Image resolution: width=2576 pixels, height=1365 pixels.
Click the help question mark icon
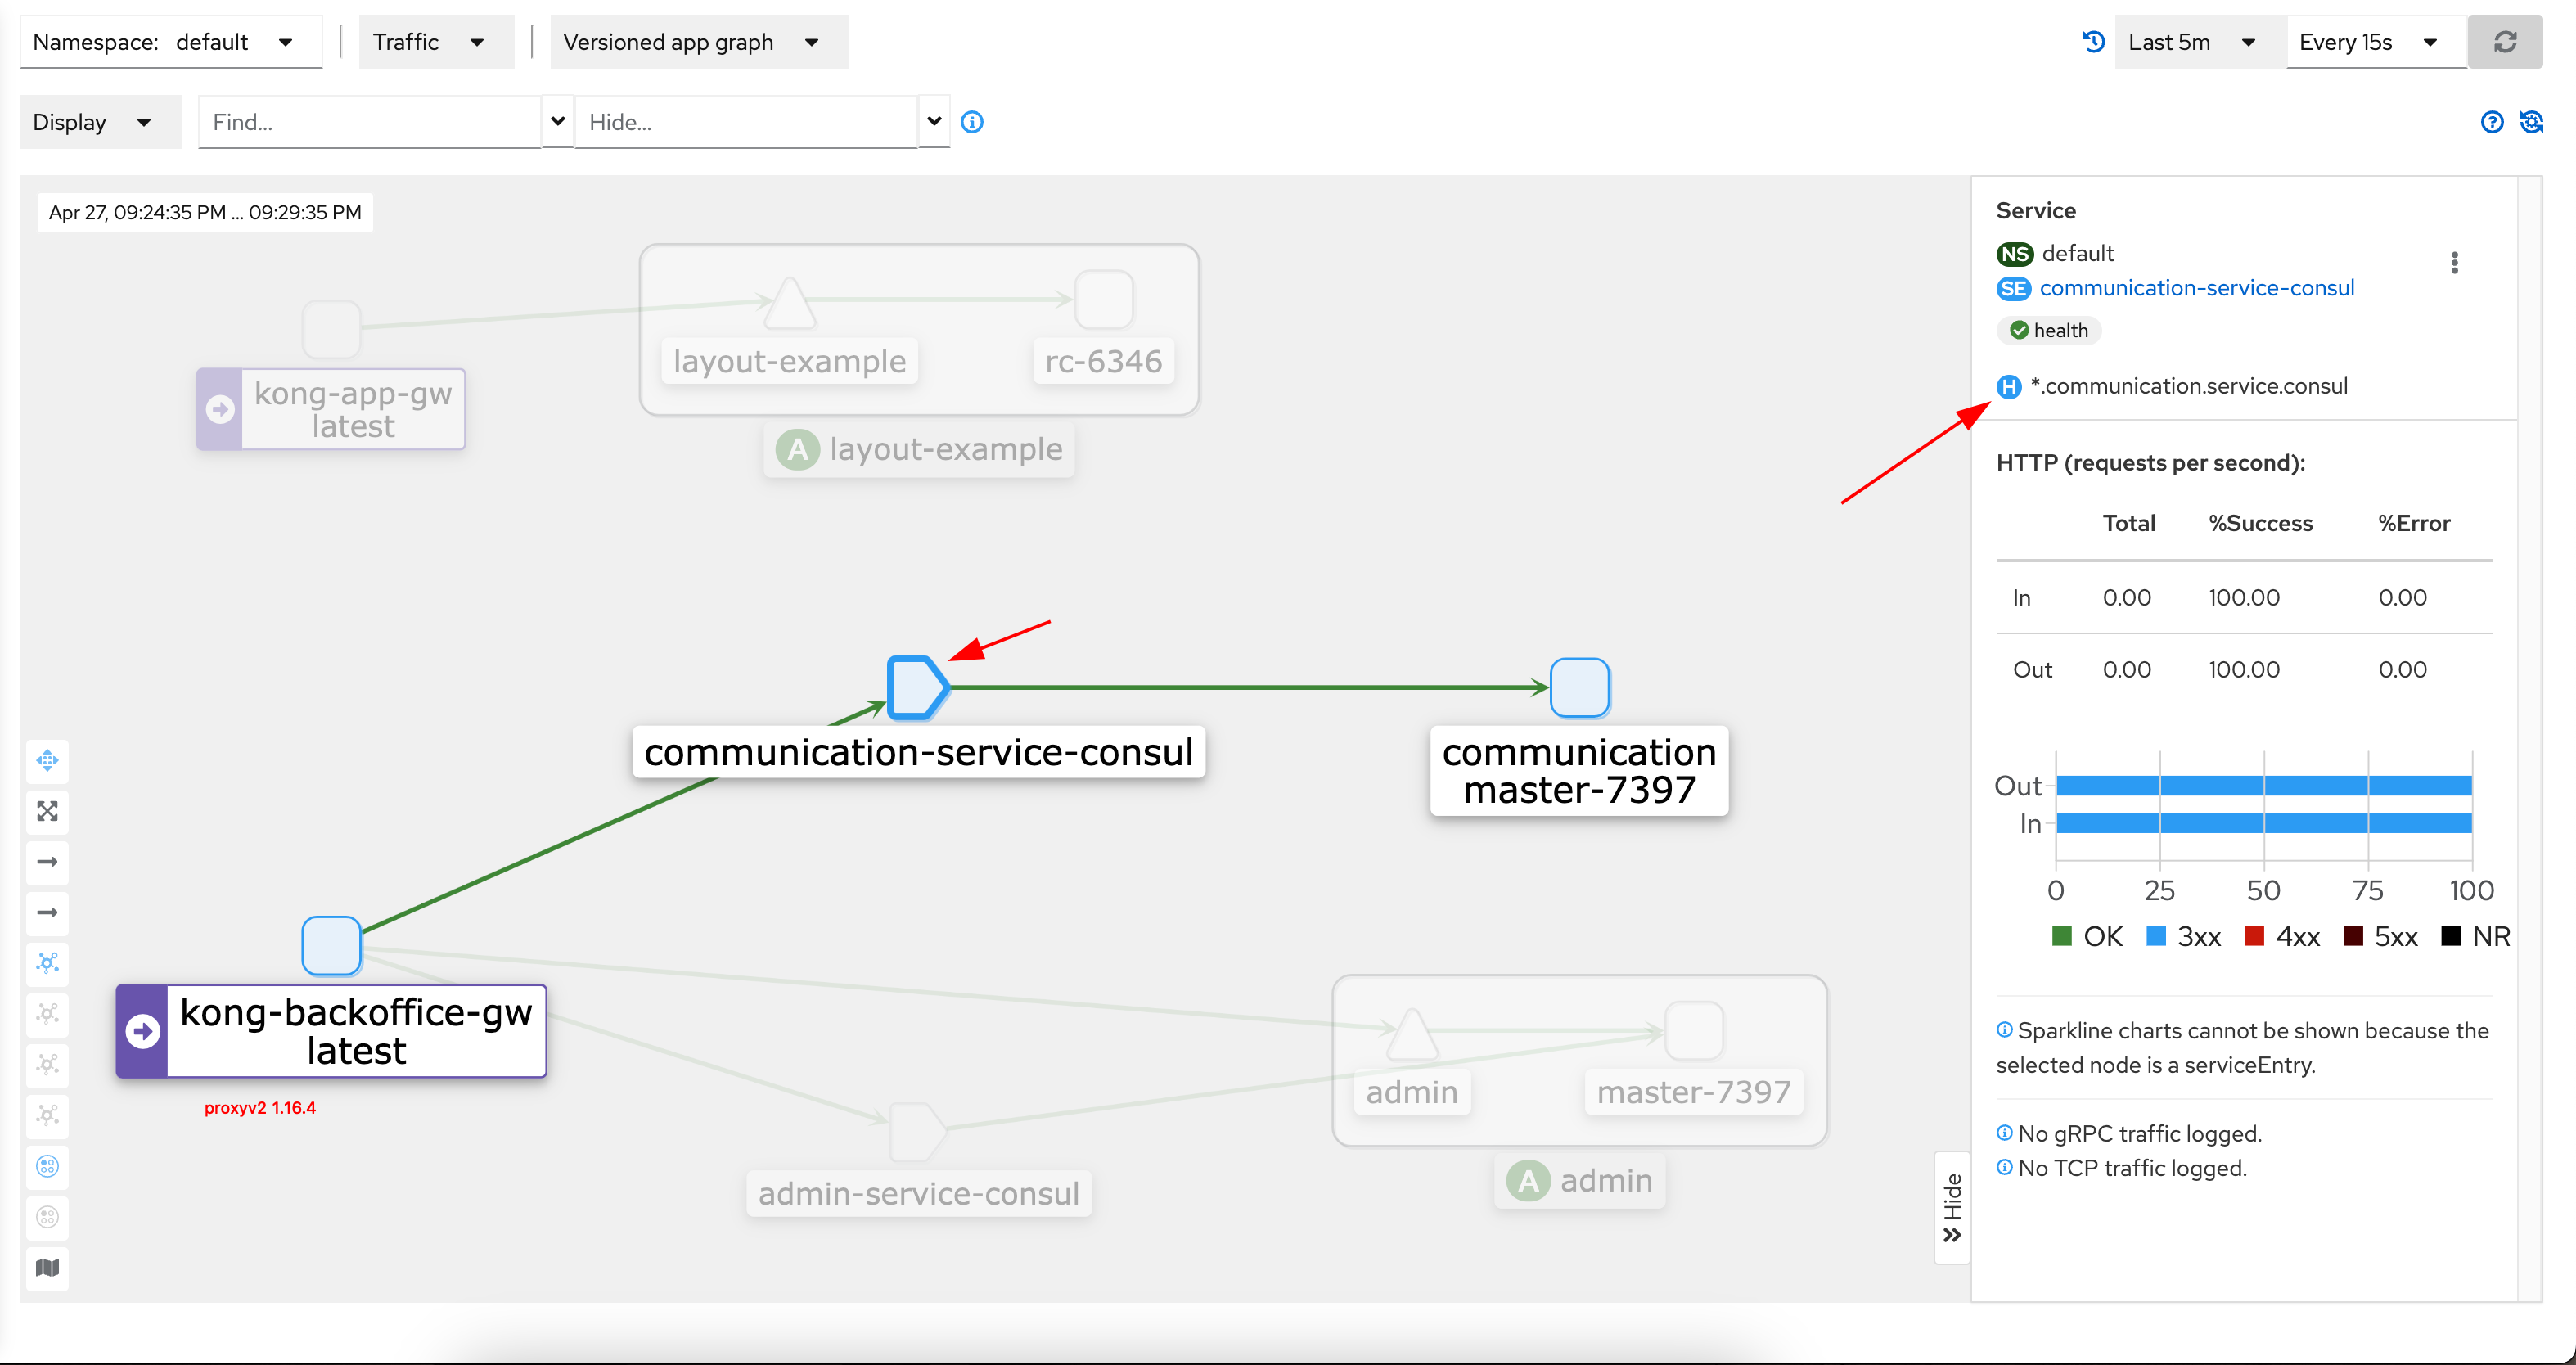tap(2492, 121)
